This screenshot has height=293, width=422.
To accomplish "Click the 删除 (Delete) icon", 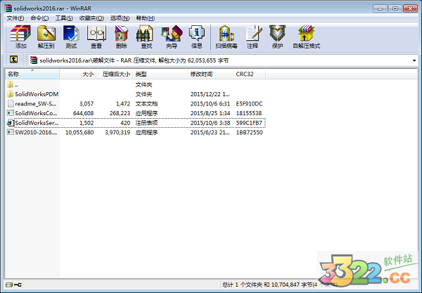I will pos(122,37).
